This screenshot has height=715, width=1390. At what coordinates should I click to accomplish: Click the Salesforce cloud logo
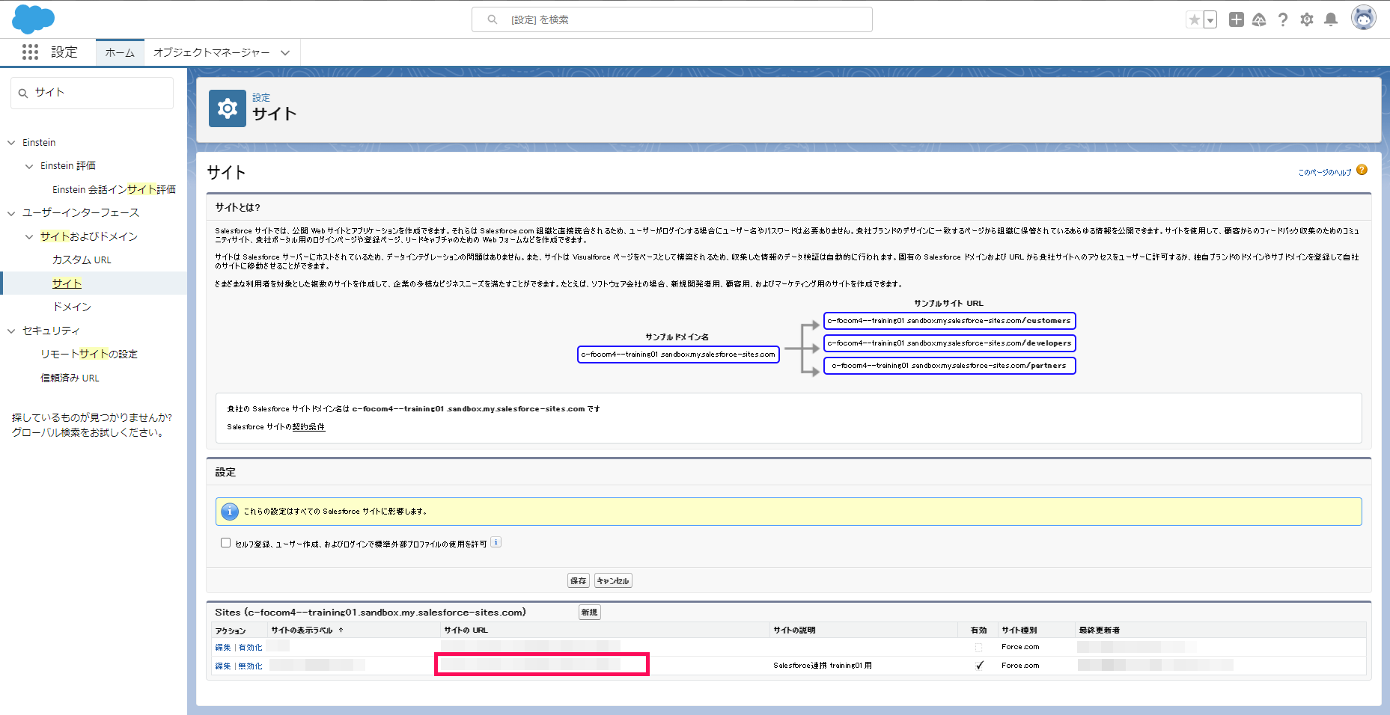34,19
